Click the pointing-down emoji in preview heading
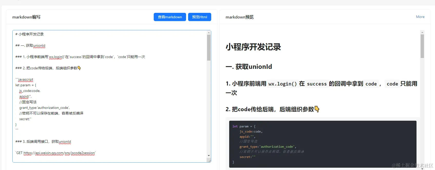Screen dimensions: 435x170 pyautogui.click(x=317, y=109)
